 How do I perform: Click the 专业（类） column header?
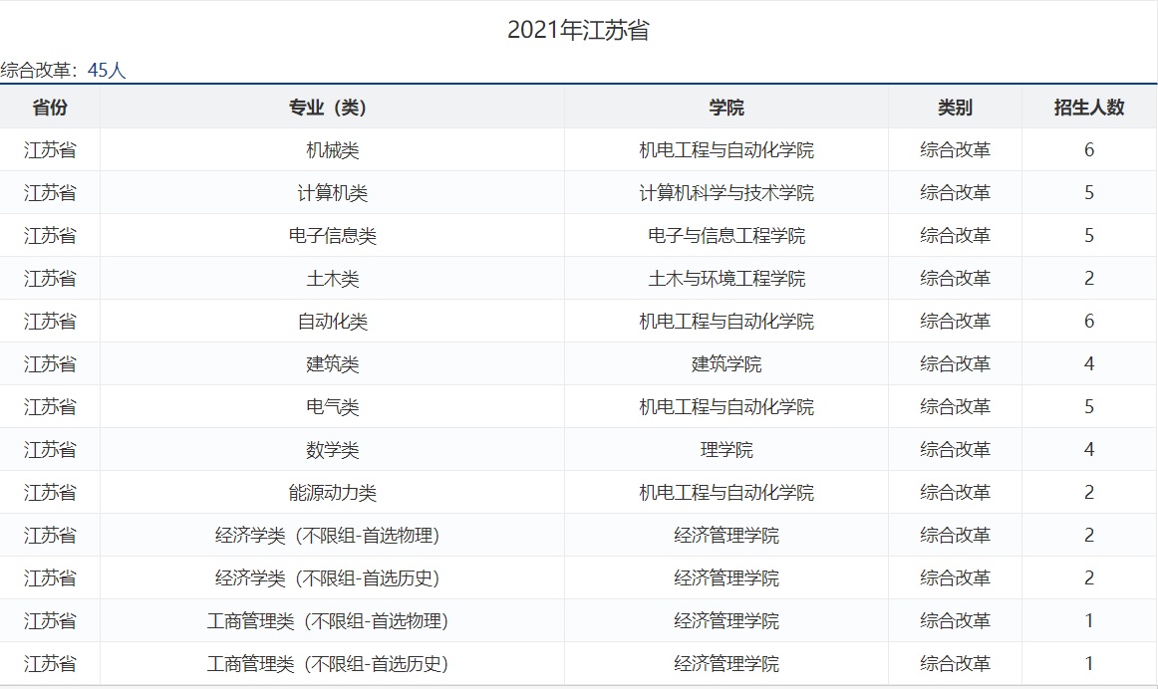coord(332,108)
